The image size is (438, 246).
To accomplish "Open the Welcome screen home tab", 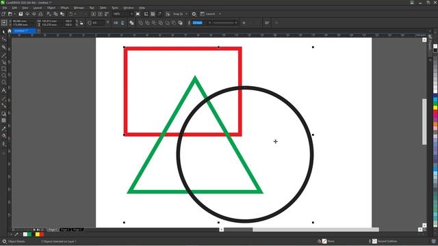I will point(10,31).
